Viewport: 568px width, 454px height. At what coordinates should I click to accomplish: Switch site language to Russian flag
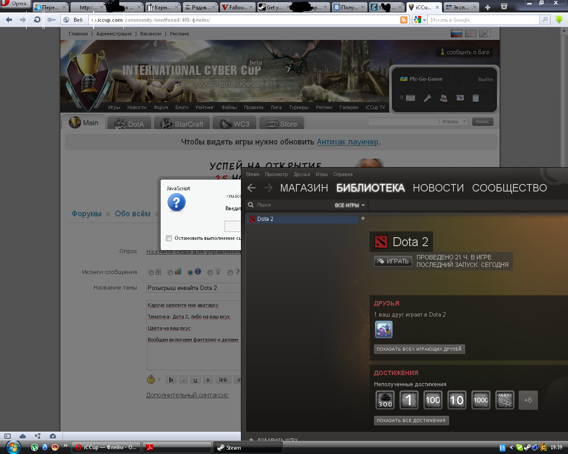tap(457, 33)
